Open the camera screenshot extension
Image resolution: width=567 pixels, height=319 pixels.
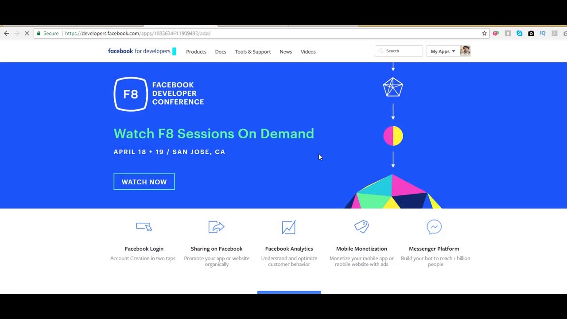(x=531, y=33)
